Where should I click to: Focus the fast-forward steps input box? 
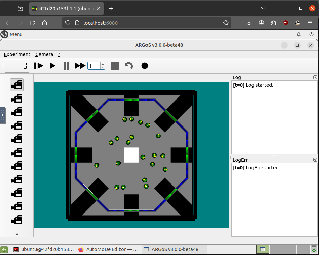pyautogui.click(x=94, y=66)
